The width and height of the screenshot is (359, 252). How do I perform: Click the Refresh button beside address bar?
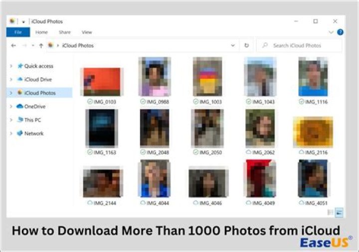click(x=246, y=45)
